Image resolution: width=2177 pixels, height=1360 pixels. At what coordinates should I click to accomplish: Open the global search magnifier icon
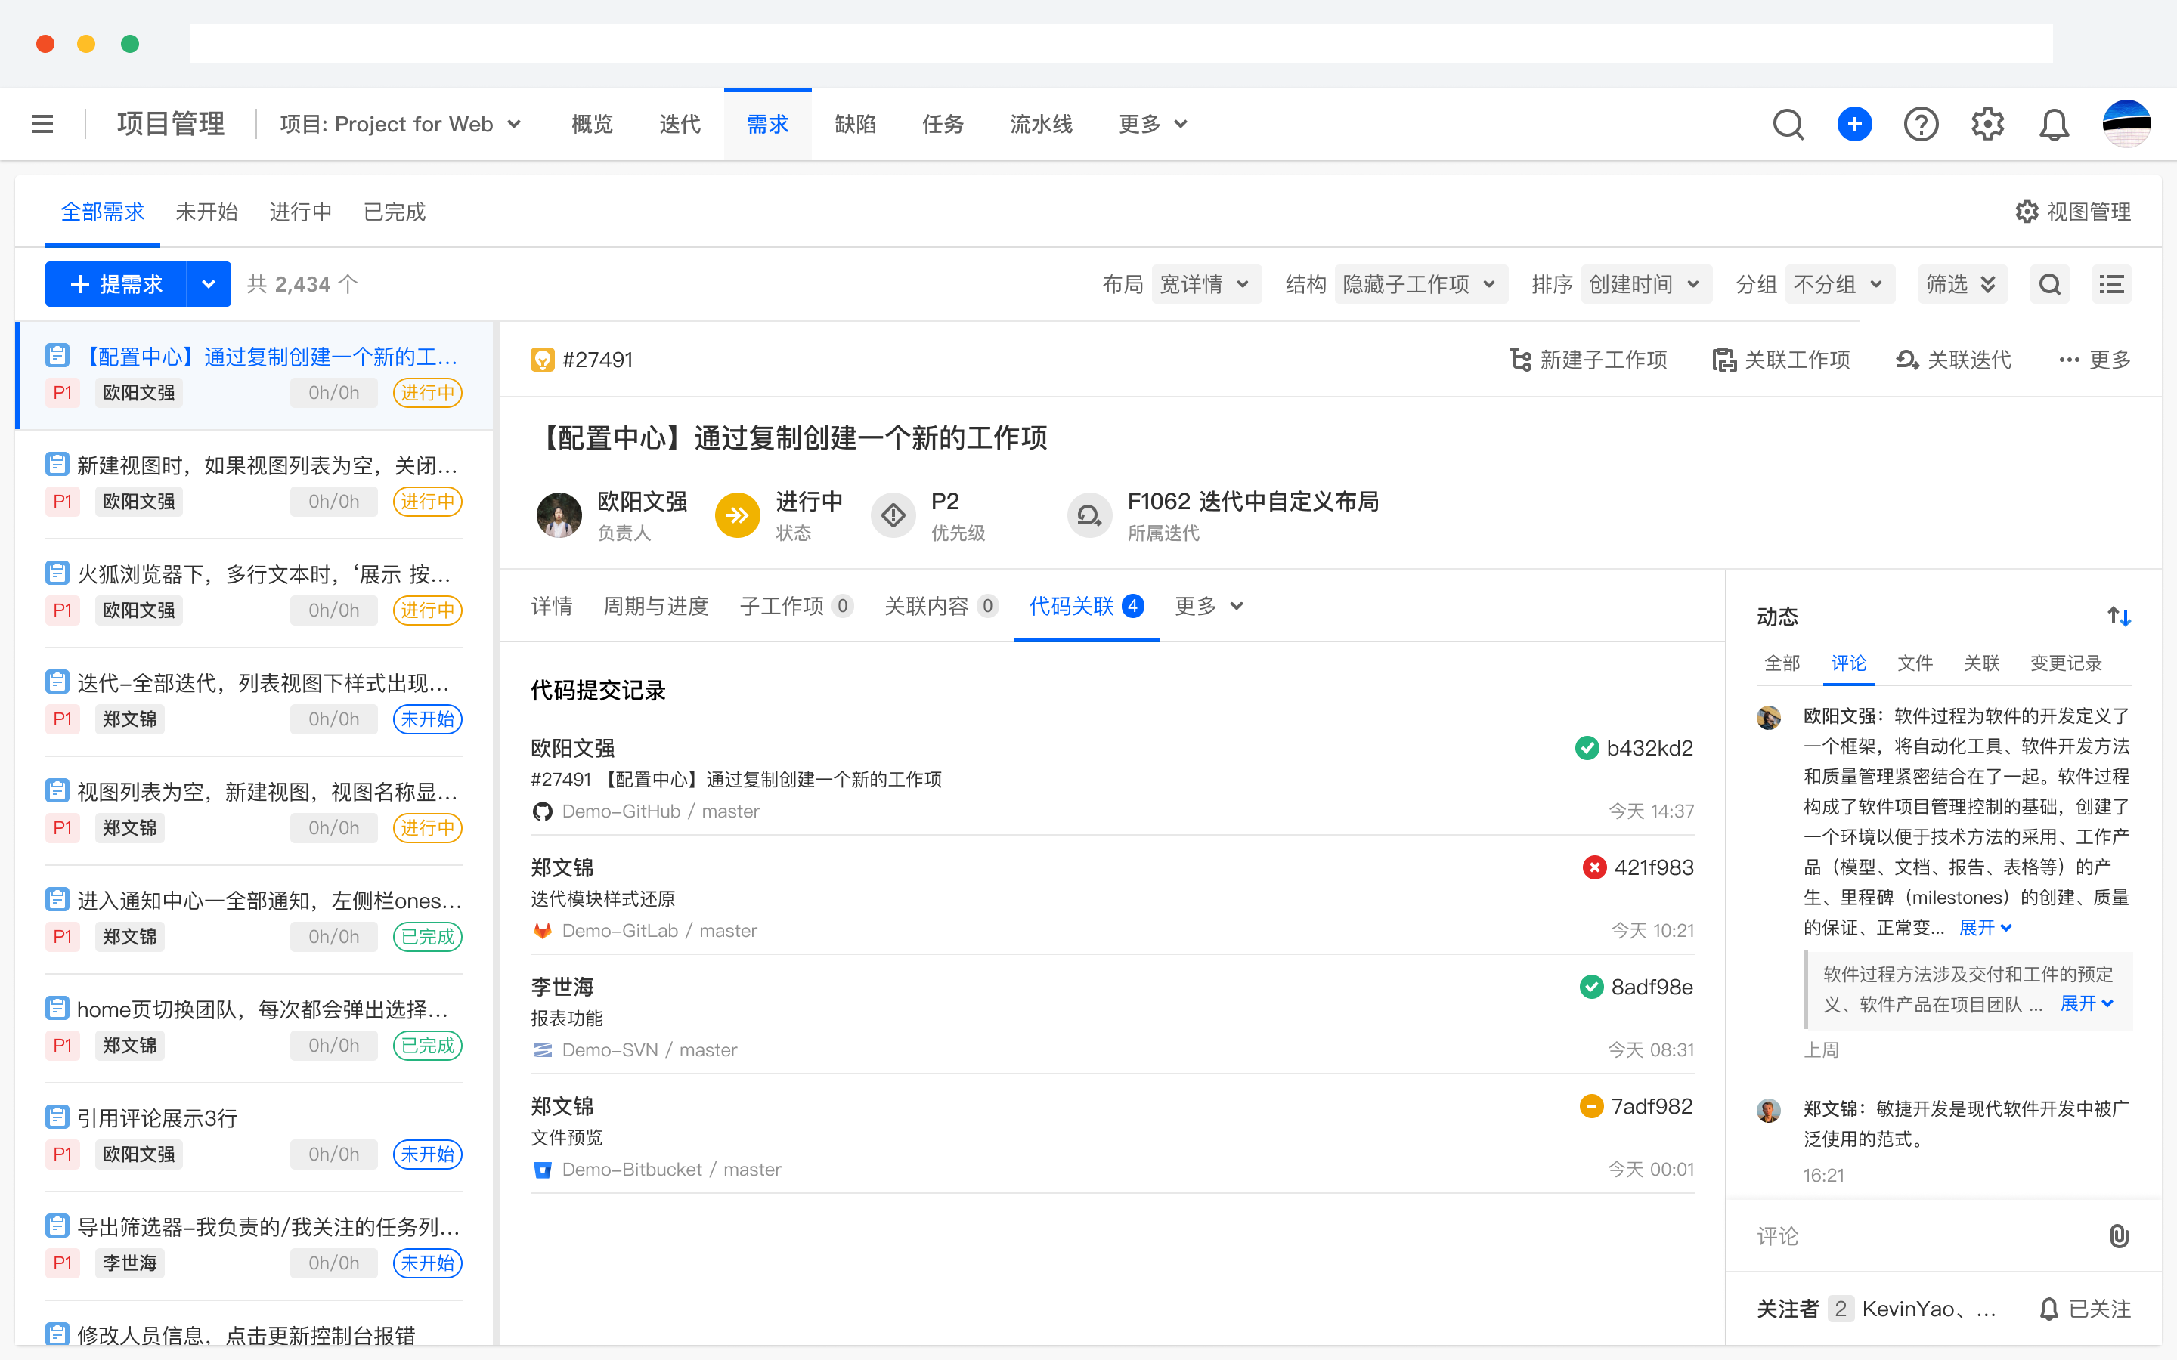[1788, 124]
